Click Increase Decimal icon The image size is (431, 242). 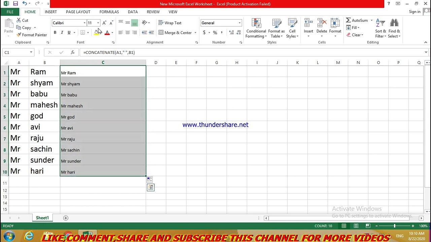(231, 33)
